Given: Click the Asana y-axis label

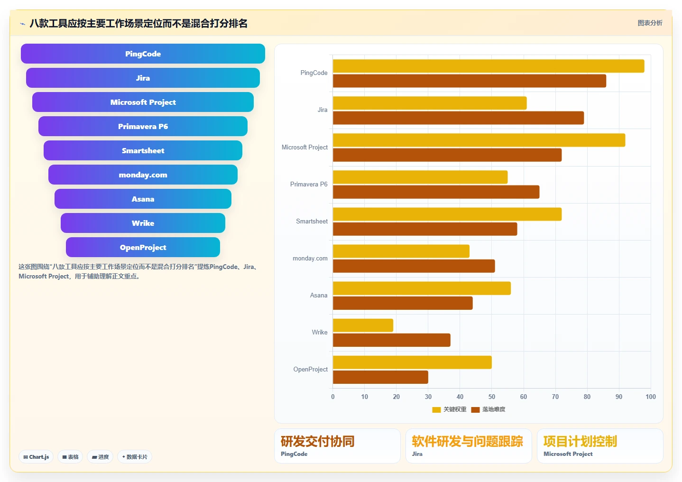Looking at the screenshot, I should tap(319, 295).
